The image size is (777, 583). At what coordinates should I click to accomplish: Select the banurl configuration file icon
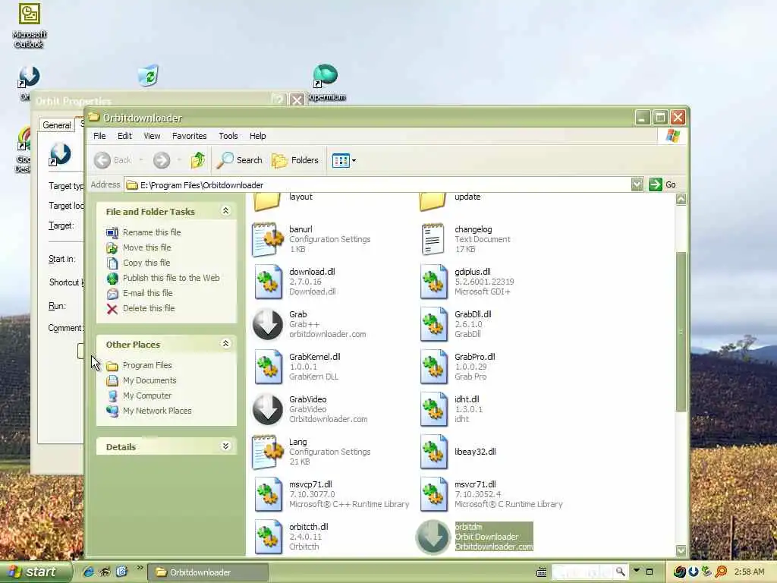coord(267,239)
